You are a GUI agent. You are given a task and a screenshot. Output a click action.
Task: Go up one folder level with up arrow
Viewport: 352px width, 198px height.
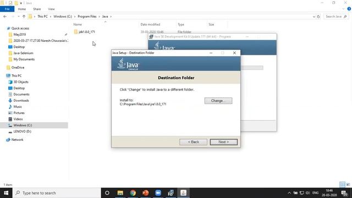click(24, 16)
